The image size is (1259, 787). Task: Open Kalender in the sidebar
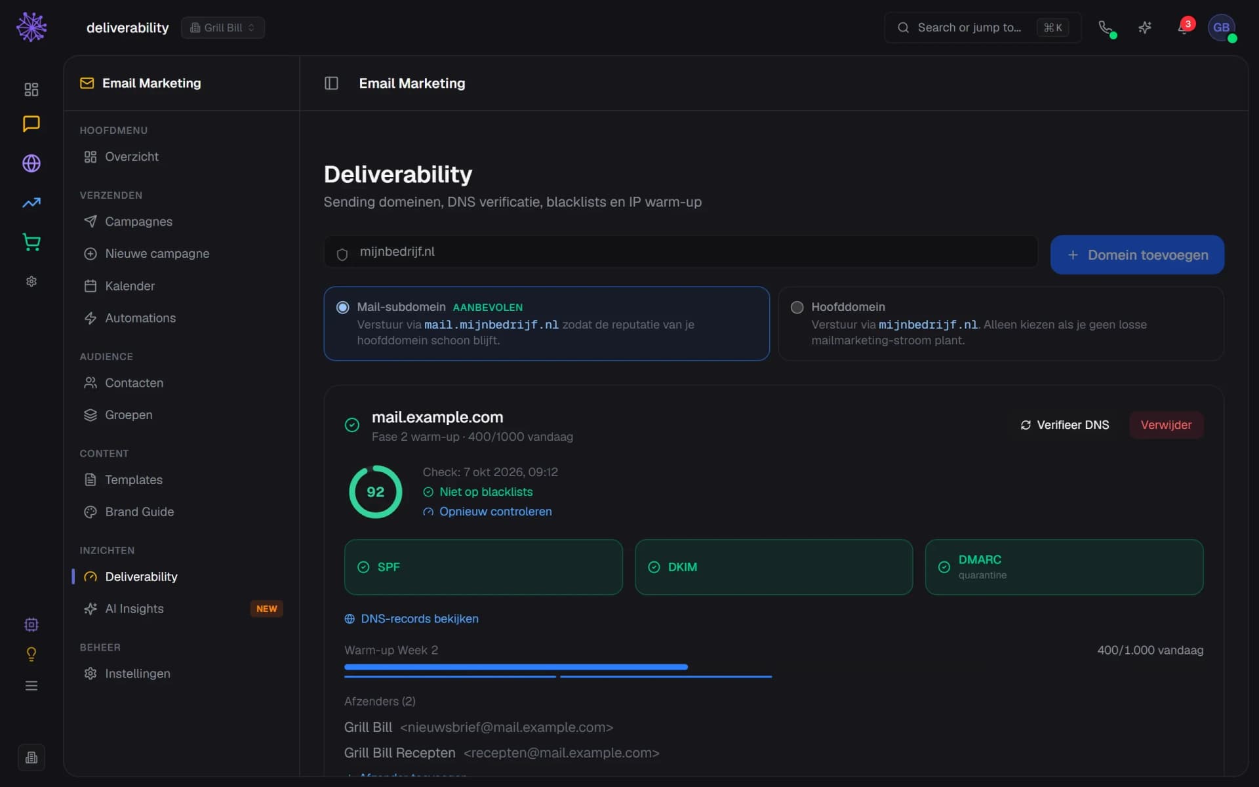[x=182, y=286]
